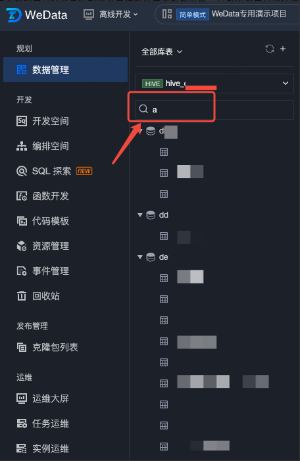Click the search magnifier icon
The width and height of the screenshot is (300, 461).
pyautogui.click(x=143, y=109)
